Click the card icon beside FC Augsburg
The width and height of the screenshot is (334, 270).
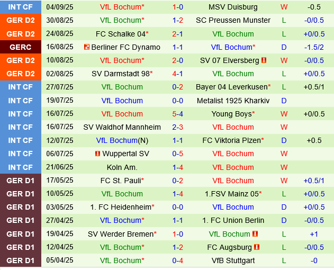coord(257,247)
